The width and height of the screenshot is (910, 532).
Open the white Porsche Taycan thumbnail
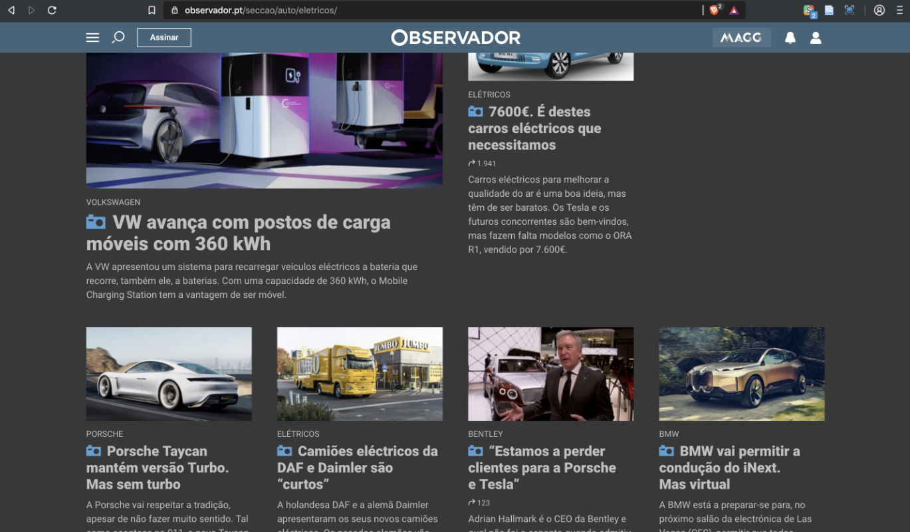tap(169, 374)
